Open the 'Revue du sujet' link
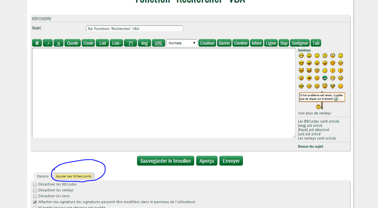The height and width of the screenshot is (208, 378). tap(311, 146)
